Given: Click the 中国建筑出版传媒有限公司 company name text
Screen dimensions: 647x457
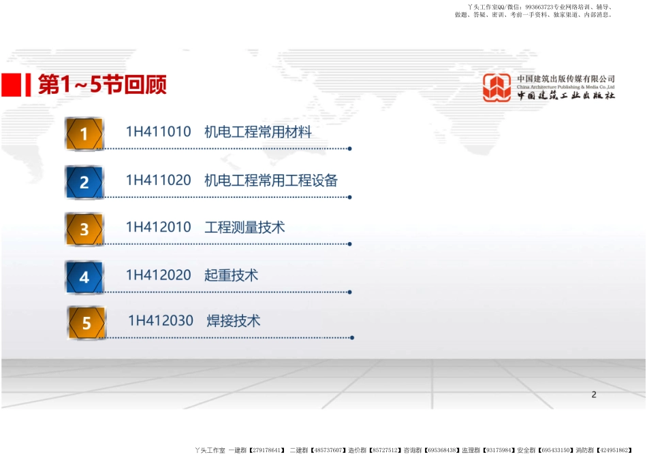Looking at the screenshot, I should pyautogui.click(x=565, y=79).
